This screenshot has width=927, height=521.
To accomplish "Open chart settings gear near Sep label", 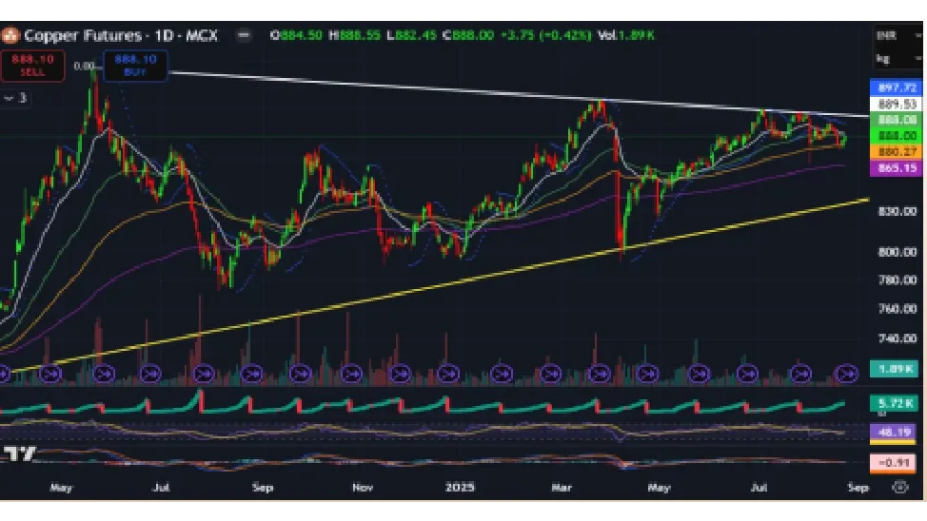I will [899, 488].
